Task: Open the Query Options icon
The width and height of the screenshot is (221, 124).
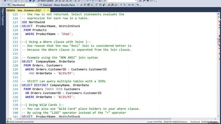Action: tap(88, 5)
